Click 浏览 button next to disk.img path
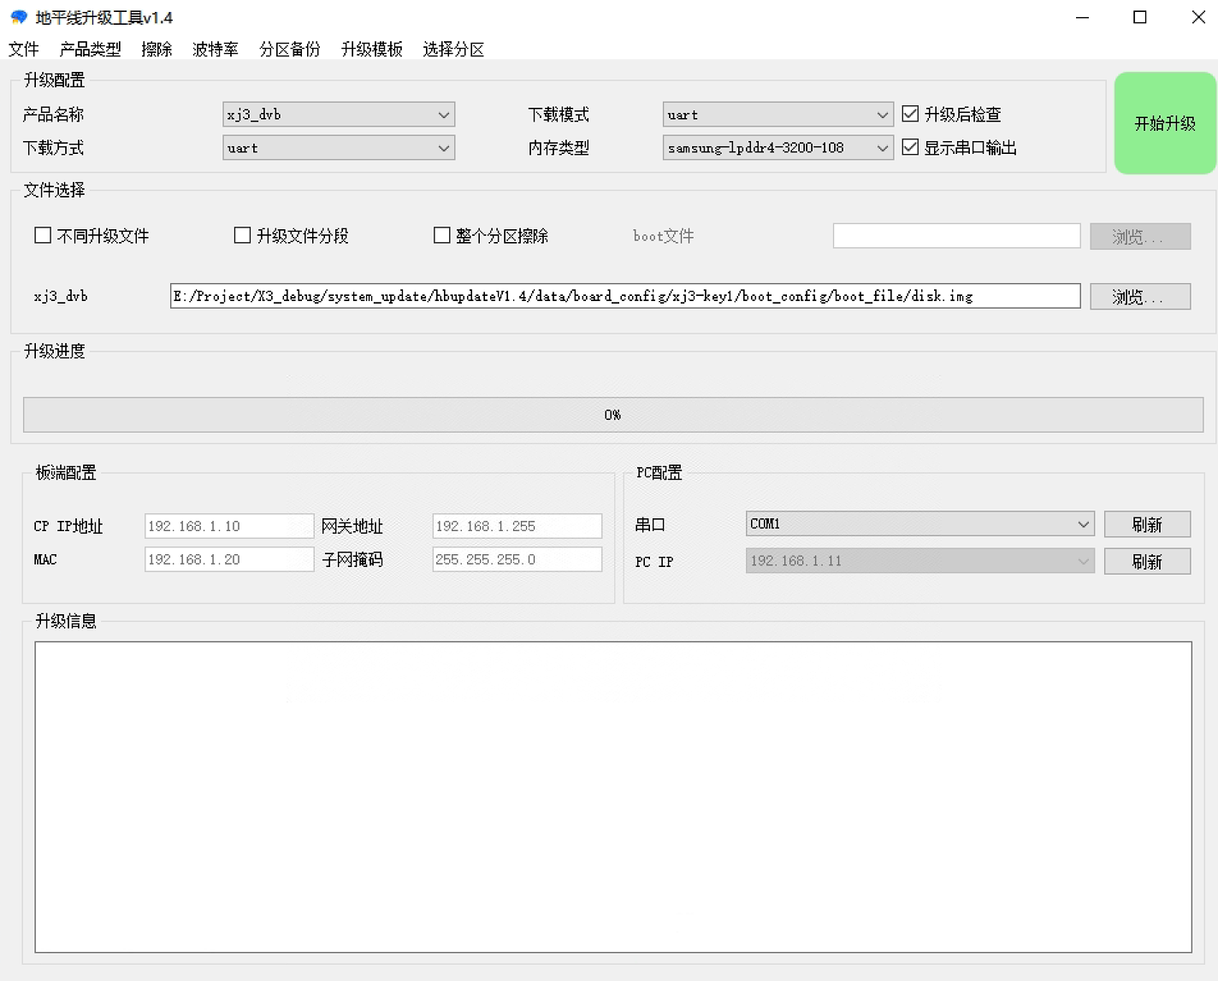 tap(1139, 297)
